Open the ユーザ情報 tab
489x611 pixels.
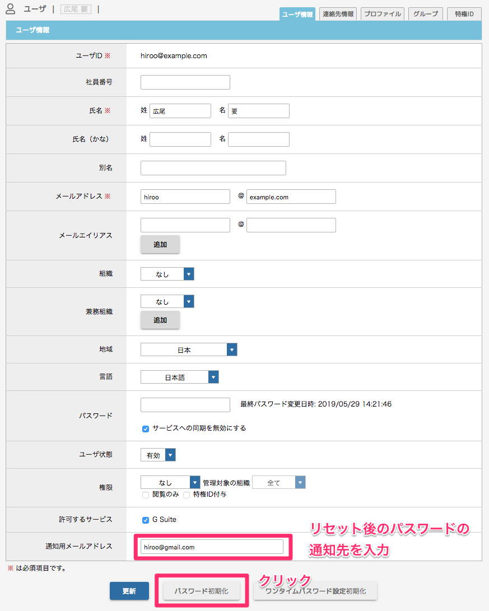coord(297,15)
